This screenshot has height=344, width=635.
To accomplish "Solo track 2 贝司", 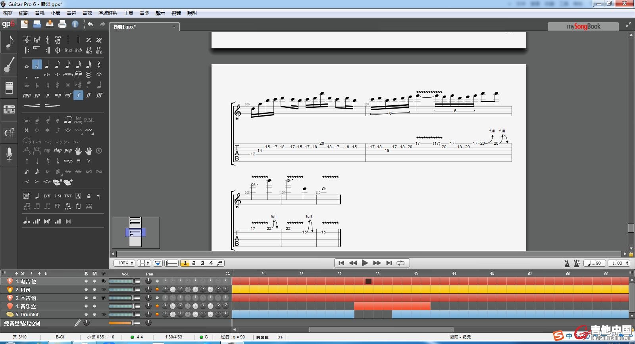I will (86, 290).
